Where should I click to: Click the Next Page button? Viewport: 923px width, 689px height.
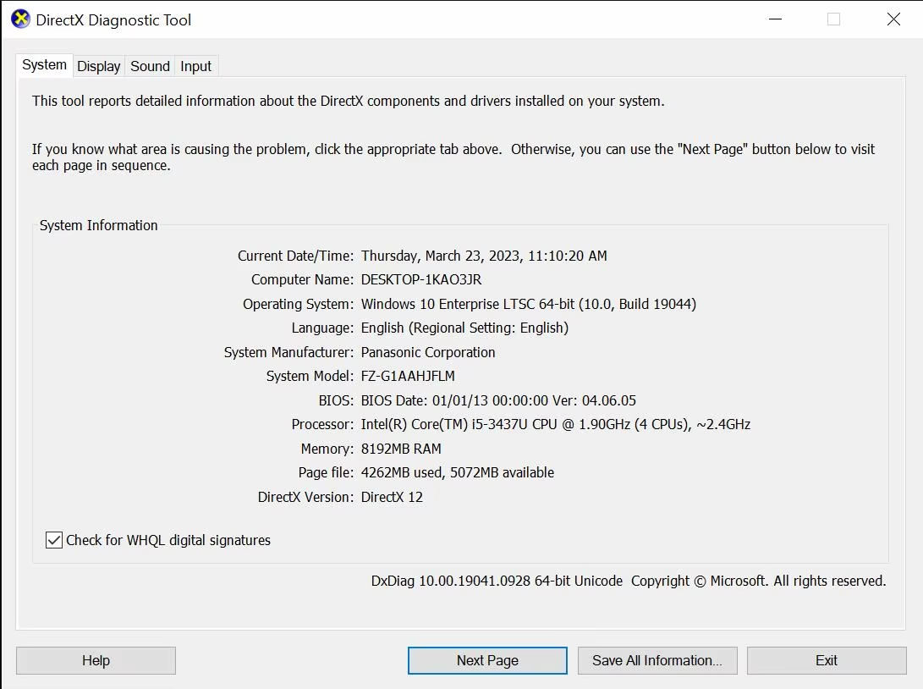(487, 661)
